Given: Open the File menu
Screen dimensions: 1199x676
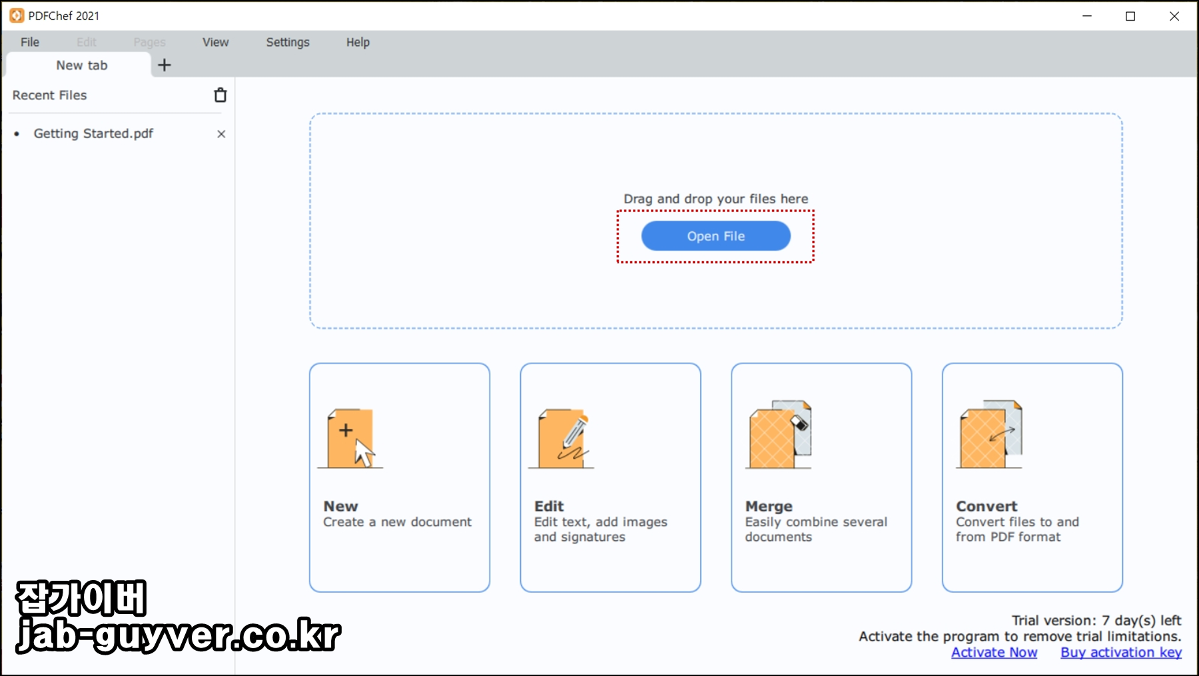Looking at the screenshot, I should pyautogui.click(x=30, y=42).
